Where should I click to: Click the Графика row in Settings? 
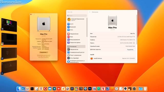(x=112, y=40)
